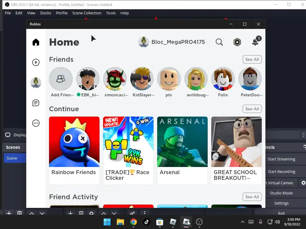
Task: Click the network icon in the system tray
Action: coord(270,222)
